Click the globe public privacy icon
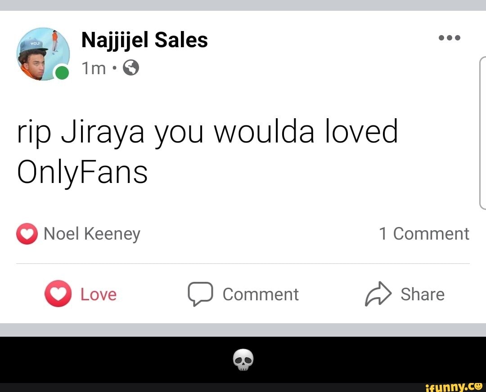This screenshot has height=392, width=486. 131,68
